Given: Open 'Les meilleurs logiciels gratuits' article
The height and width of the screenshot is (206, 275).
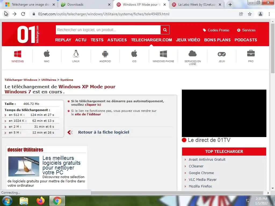Looking at the screenshot, I should [61, 165].
